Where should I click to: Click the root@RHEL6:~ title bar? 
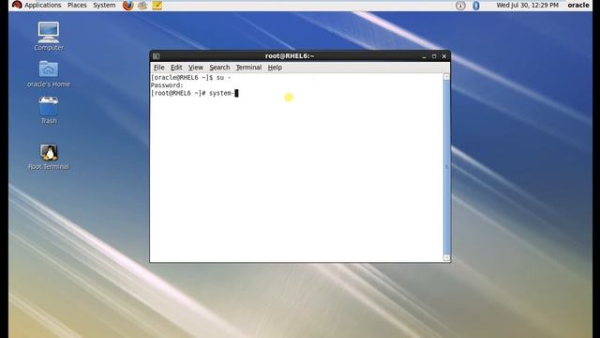click(x=290, y=56)
